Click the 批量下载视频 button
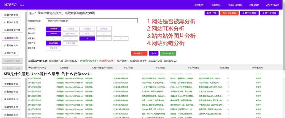This screenshot has height=118, width=285. click(269, 13)
